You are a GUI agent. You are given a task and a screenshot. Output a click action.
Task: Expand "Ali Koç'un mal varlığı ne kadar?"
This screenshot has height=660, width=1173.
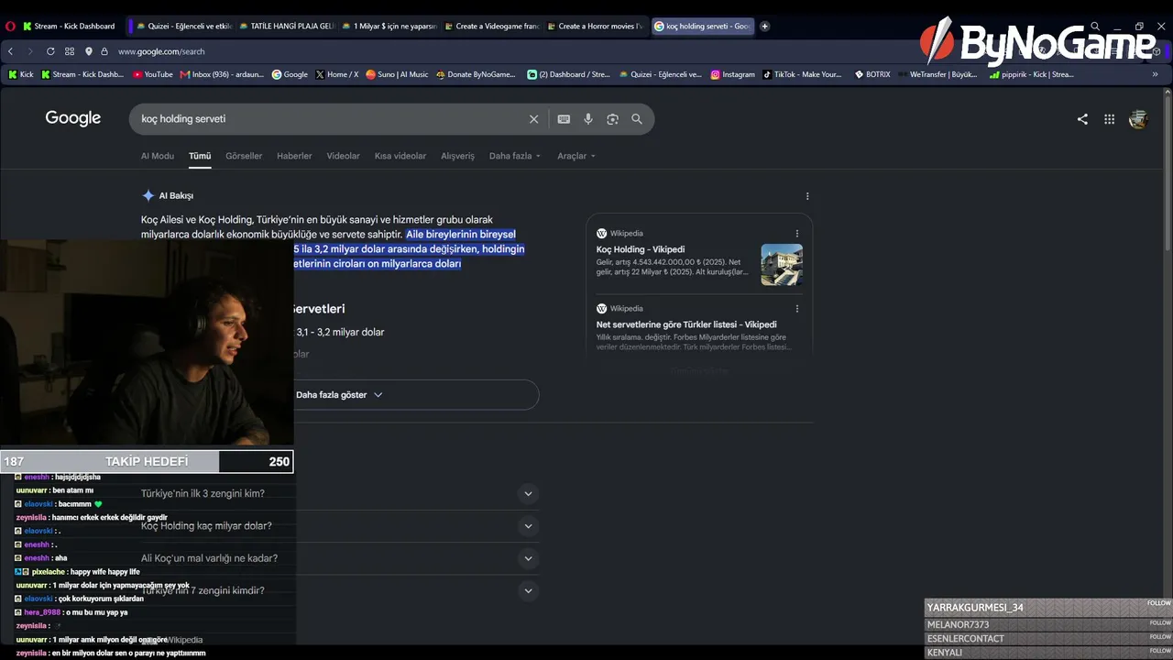click(x=528, y=558)
